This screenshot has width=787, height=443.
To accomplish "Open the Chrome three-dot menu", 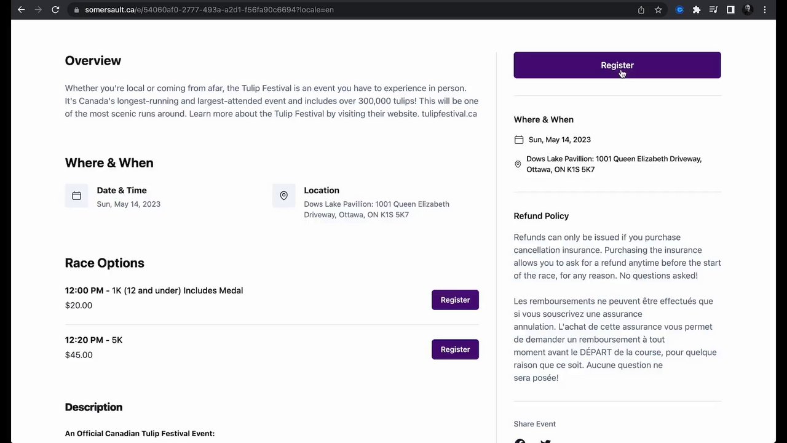I will [x=765, y=10].
